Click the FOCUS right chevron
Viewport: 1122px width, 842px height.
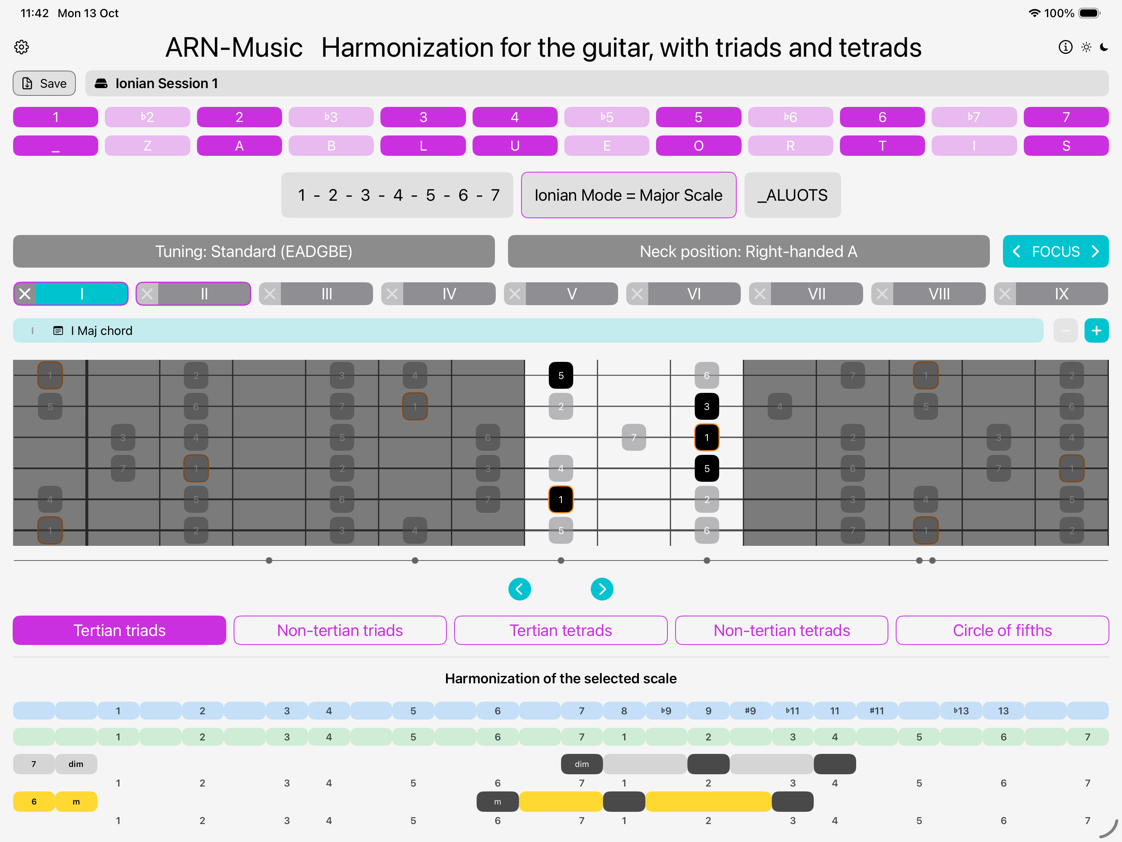pyautogui.click(x=1095, y=251)
